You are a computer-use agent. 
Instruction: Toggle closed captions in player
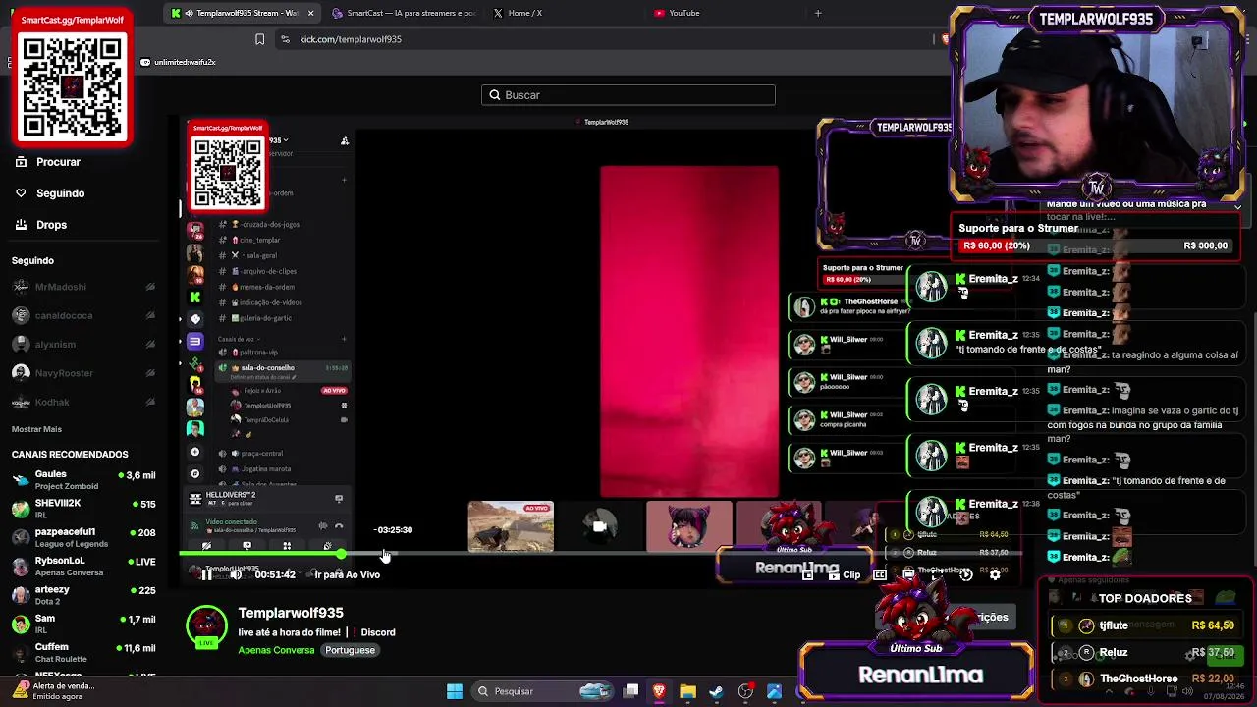coord(880,575)
